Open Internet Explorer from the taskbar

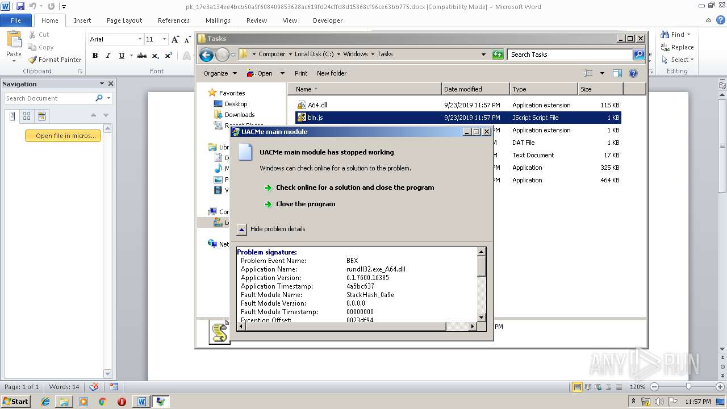point(45,402)
